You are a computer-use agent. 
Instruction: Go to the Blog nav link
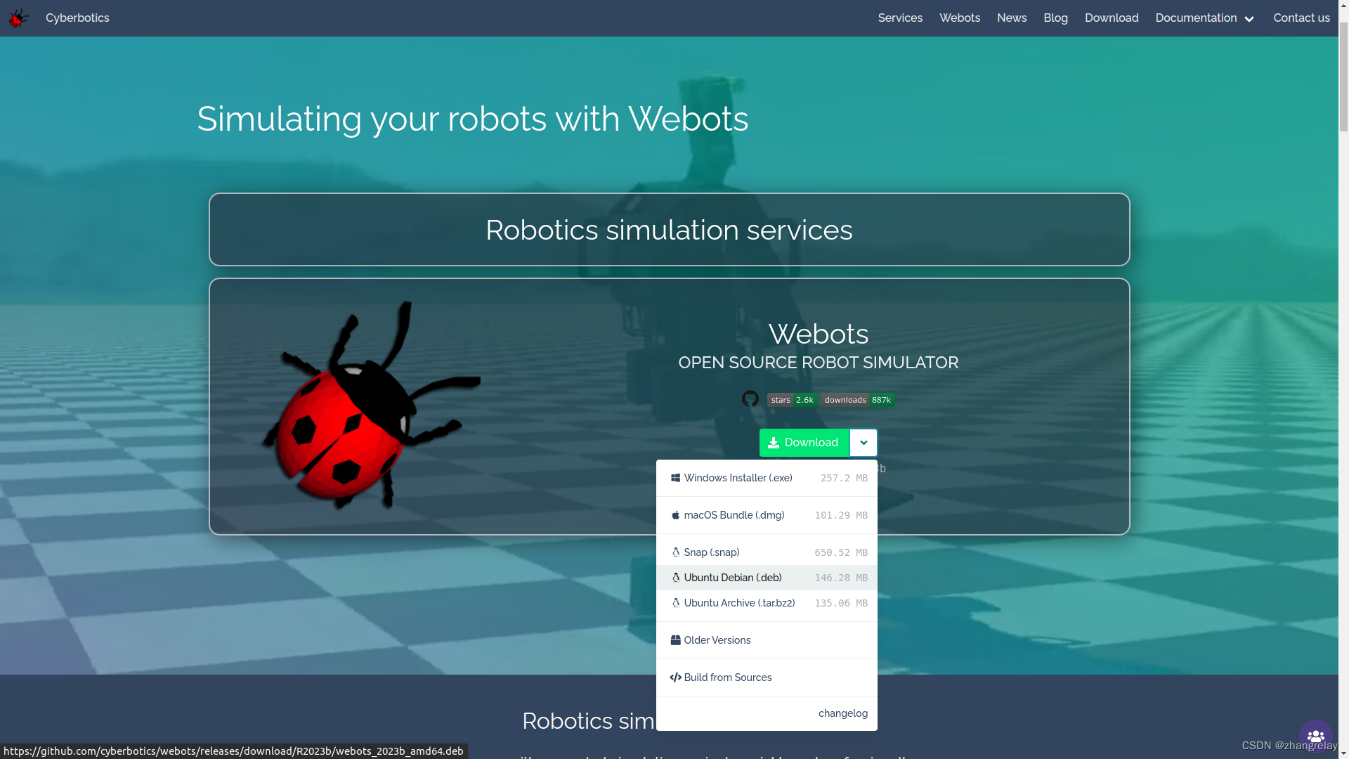[x=1055, y=18]
